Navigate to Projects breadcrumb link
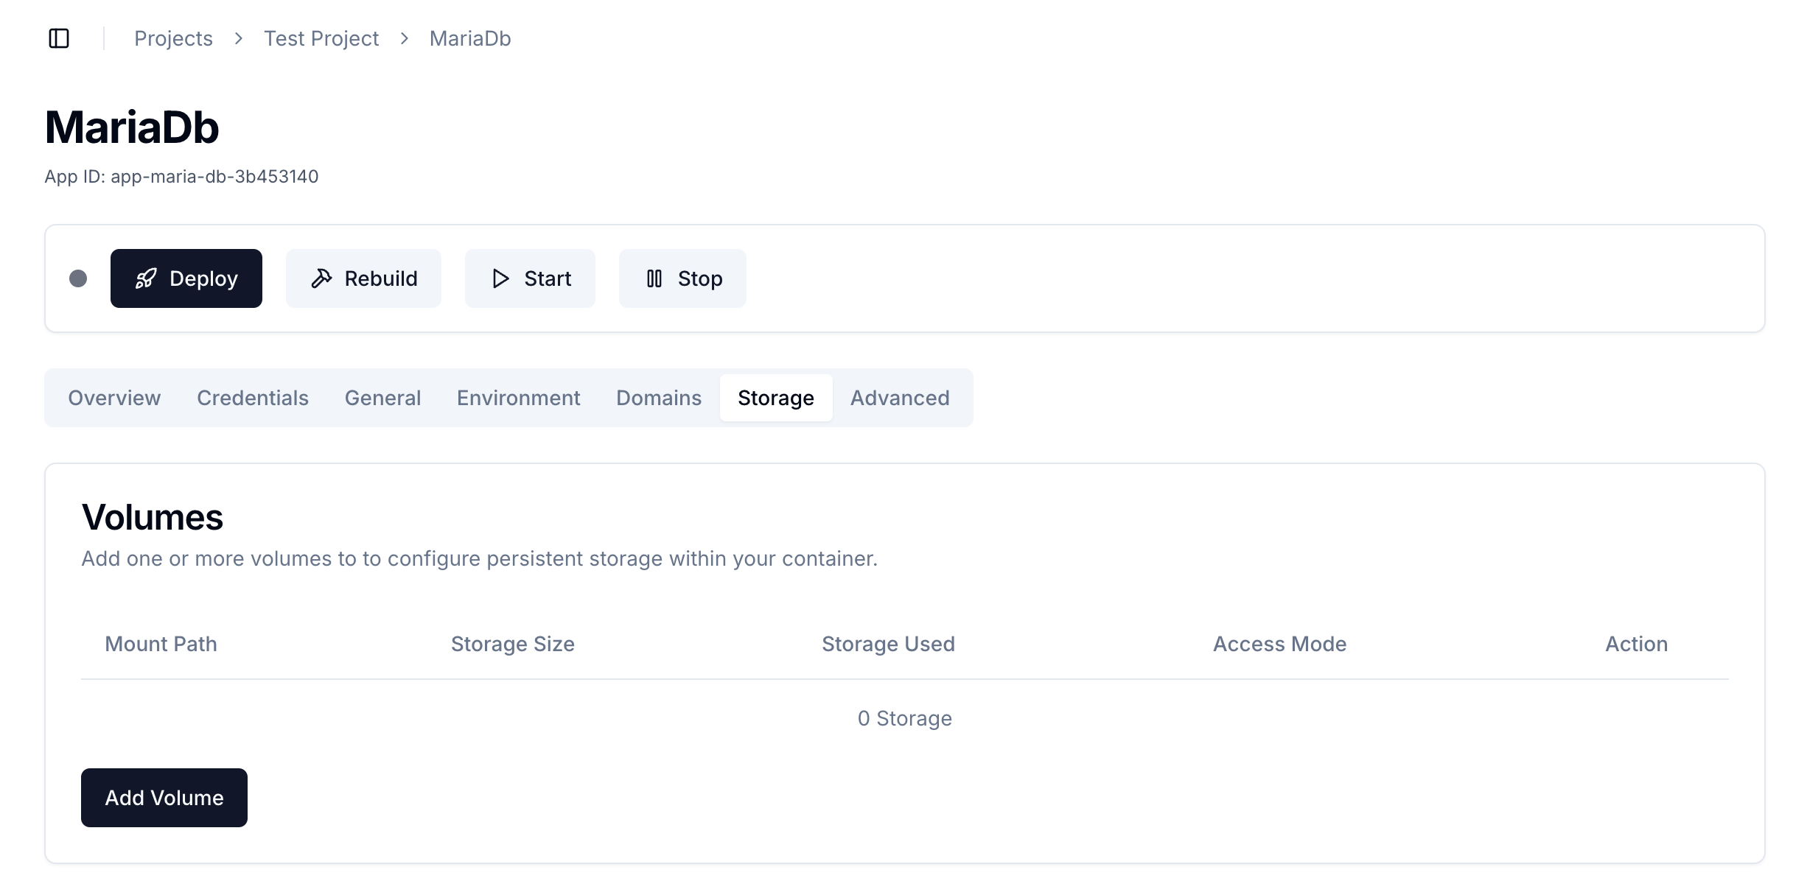Image resolution: width=1807 pixels, height=881 pixels. coord(173,38)
